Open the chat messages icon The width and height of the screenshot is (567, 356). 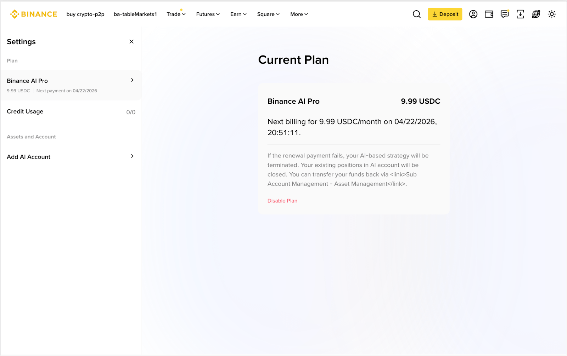pyautogui.click(x=504, y=14)
